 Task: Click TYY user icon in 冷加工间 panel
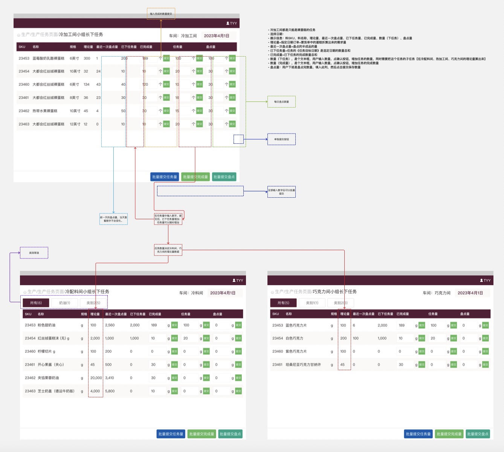228,23
